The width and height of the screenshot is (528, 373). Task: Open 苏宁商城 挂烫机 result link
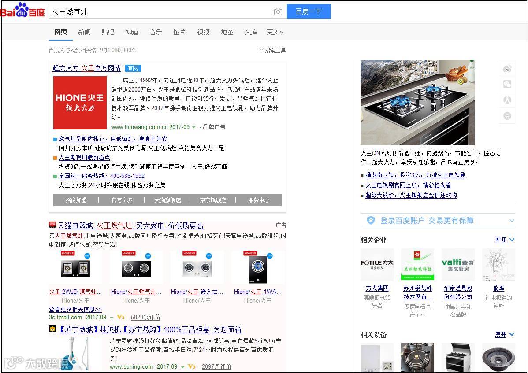151,329
